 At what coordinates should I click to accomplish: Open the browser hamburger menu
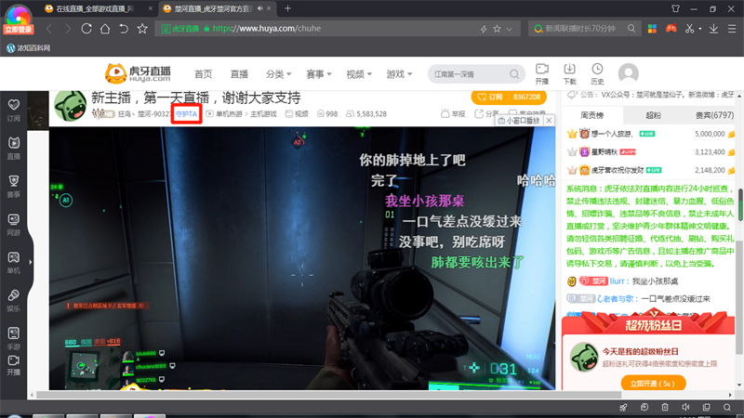(x=732, y=29)
